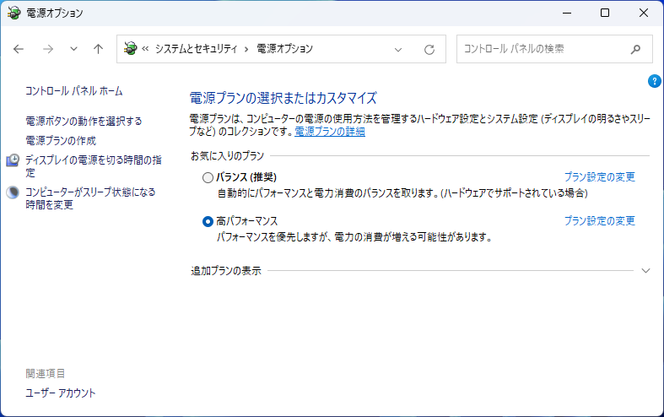Go back with the left arrow
664x417 pixels.
(19, 49)
